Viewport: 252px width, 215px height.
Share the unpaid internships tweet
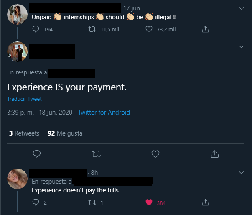(x=205, y=29)
